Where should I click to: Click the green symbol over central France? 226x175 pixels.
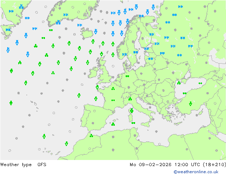tap(113, 89)
